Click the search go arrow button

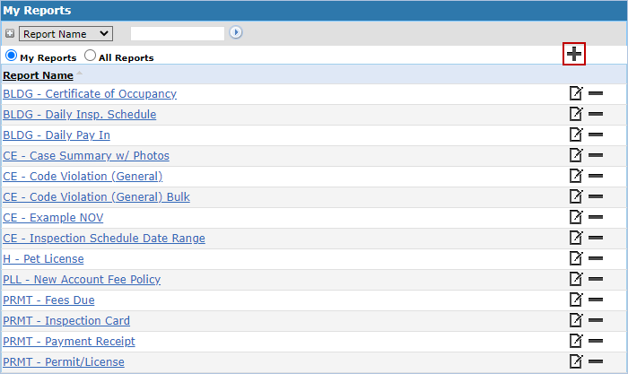coord(236,33)
